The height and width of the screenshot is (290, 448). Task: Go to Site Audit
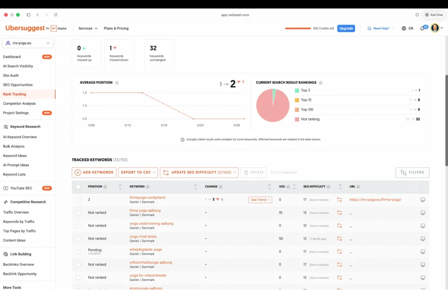pos(11,75)
